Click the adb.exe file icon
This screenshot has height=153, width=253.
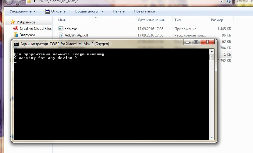tap(61, 29)
